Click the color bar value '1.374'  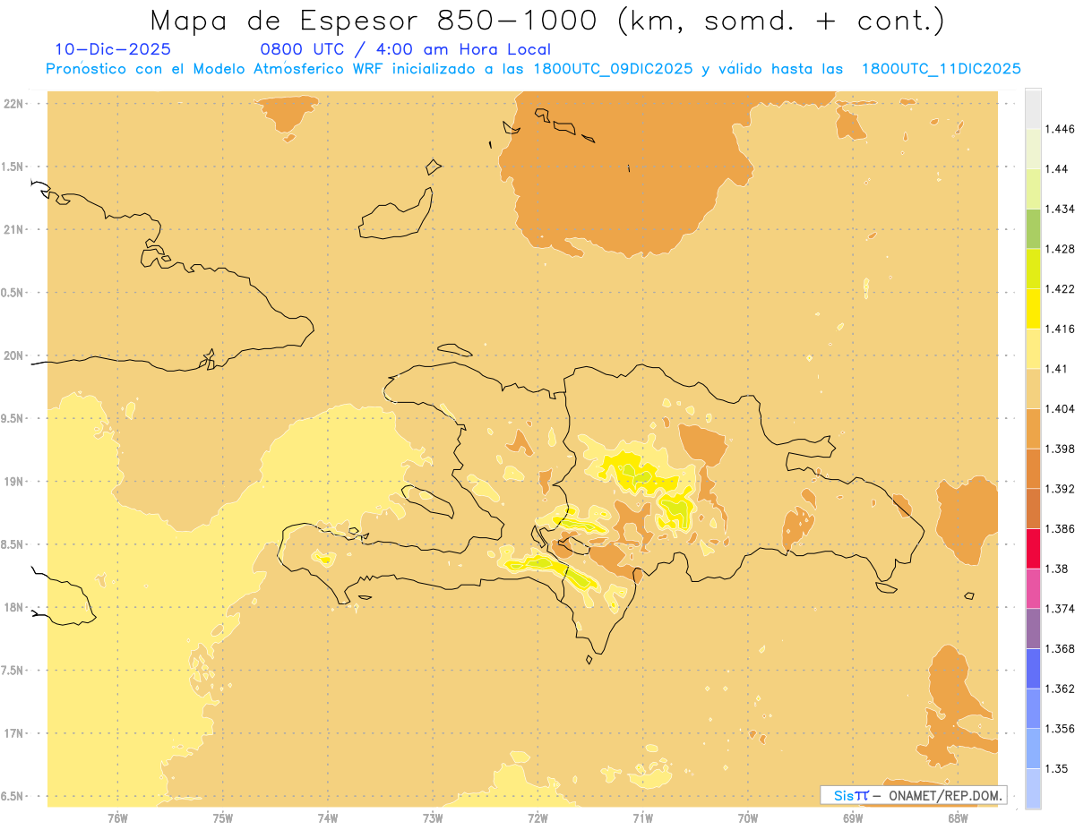(1059, 609)
